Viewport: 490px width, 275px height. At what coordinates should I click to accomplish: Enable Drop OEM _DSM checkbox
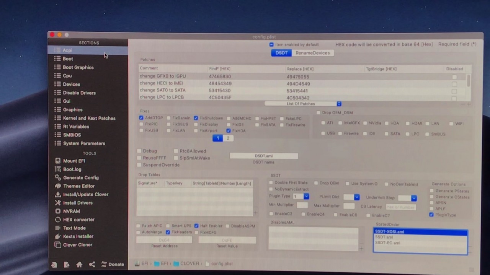[318, 112]
